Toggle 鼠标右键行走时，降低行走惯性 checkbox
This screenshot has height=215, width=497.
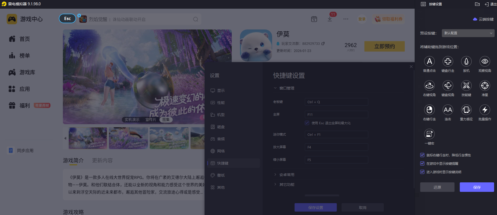click(422, 155)
